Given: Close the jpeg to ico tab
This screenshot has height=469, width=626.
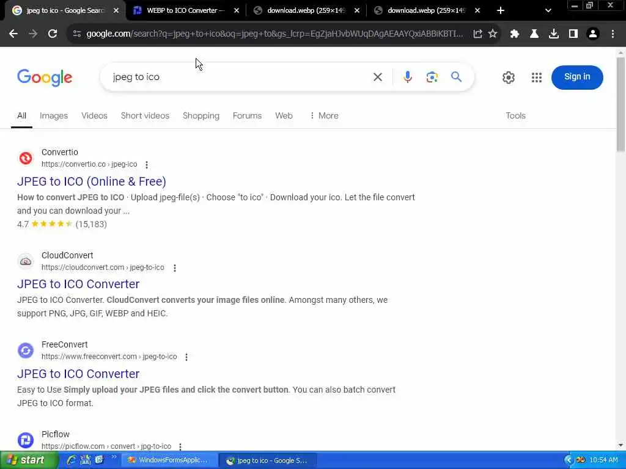Looking at the screenshot, I should 116,11.
